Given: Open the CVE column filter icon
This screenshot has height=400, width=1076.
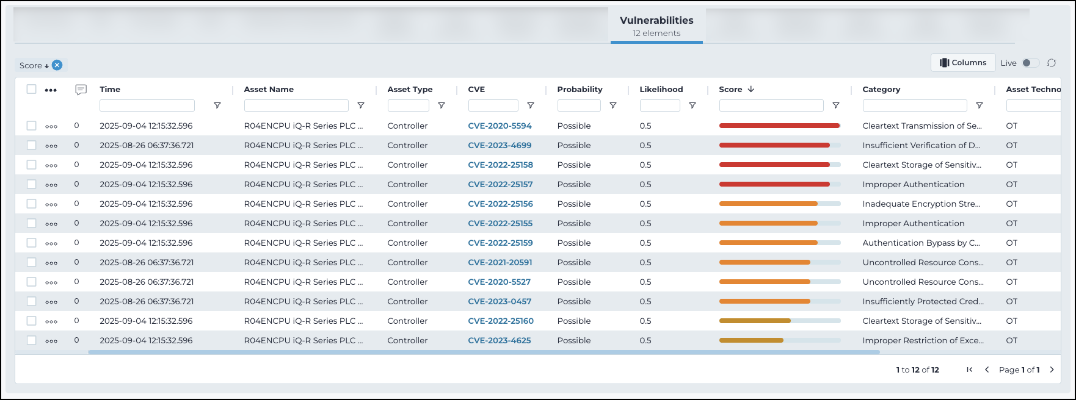Looking at the screenshot, I should pos(531,105).
